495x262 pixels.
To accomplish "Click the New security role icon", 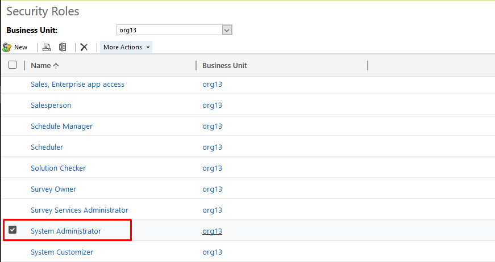I will [7, 47].
